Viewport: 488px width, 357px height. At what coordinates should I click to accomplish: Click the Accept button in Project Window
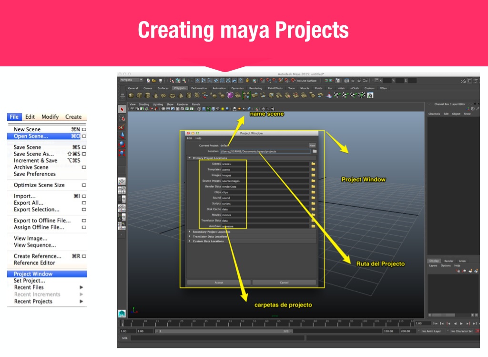click(219, 283)
